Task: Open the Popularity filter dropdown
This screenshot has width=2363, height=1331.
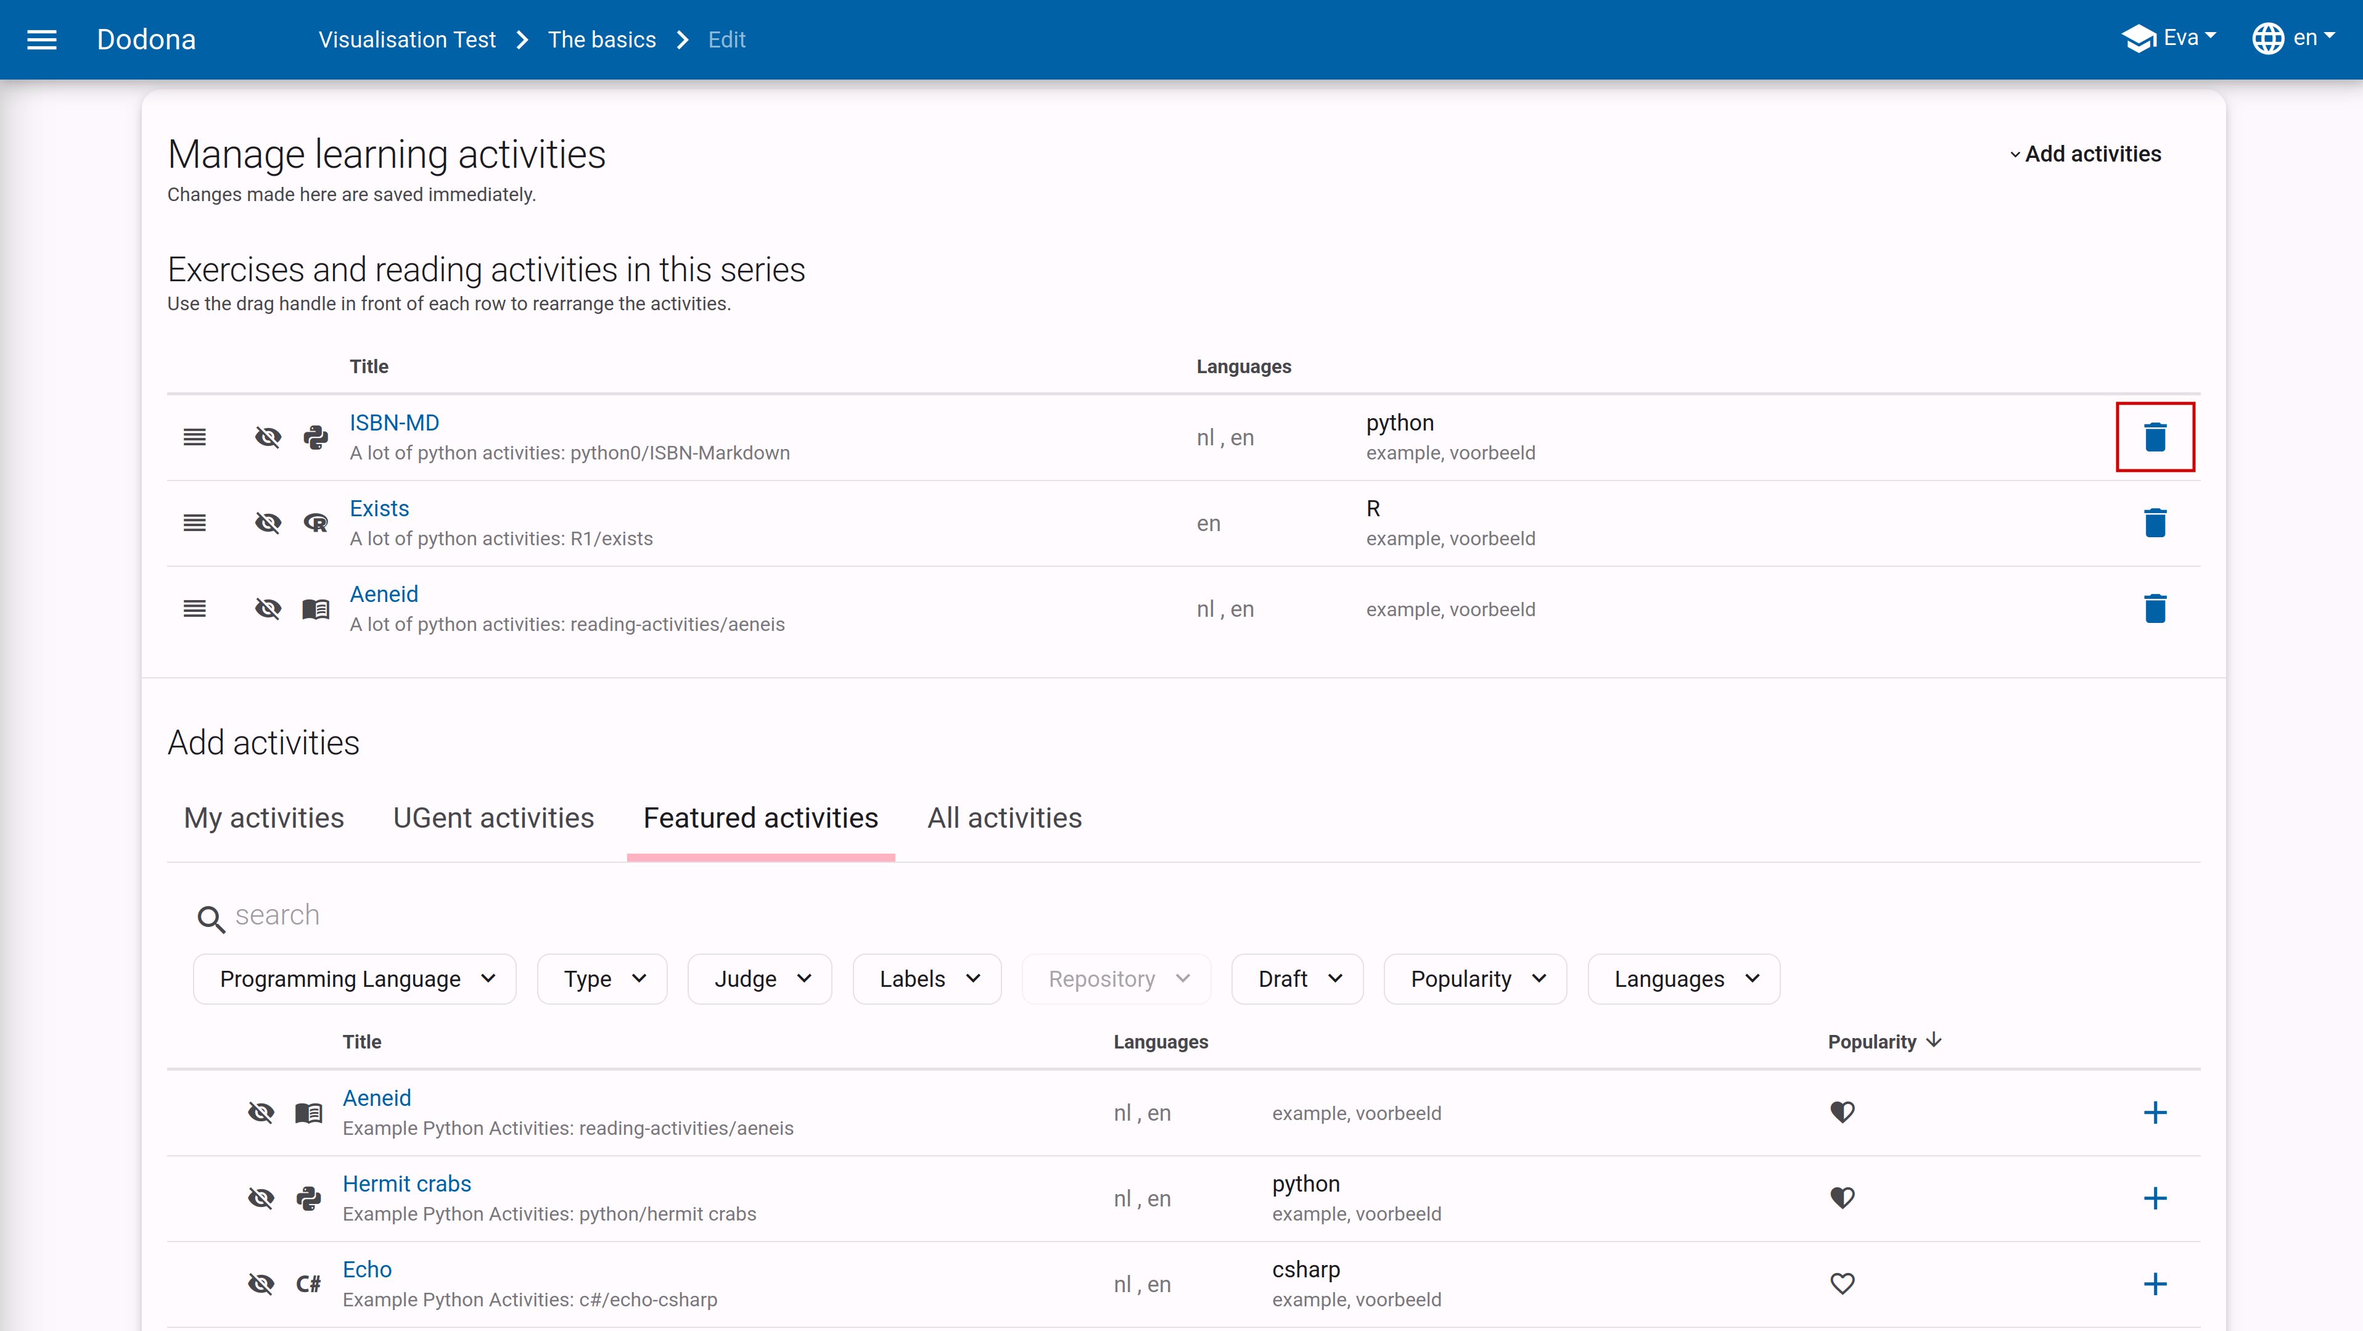Action: pyautogui.click(x=1475, y=979)
